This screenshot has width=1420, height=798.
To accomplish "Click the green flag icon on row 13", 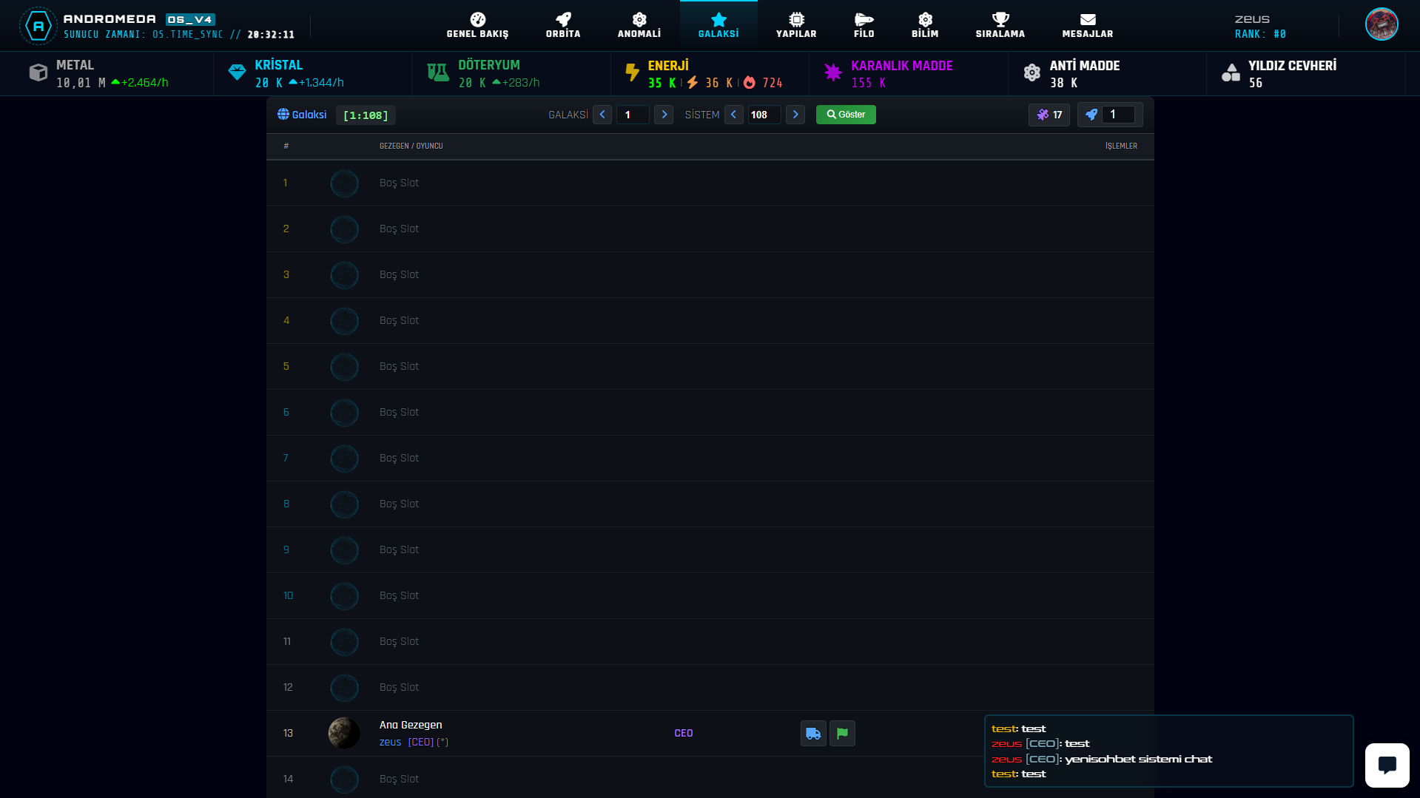I will click(x=842, y=733).
